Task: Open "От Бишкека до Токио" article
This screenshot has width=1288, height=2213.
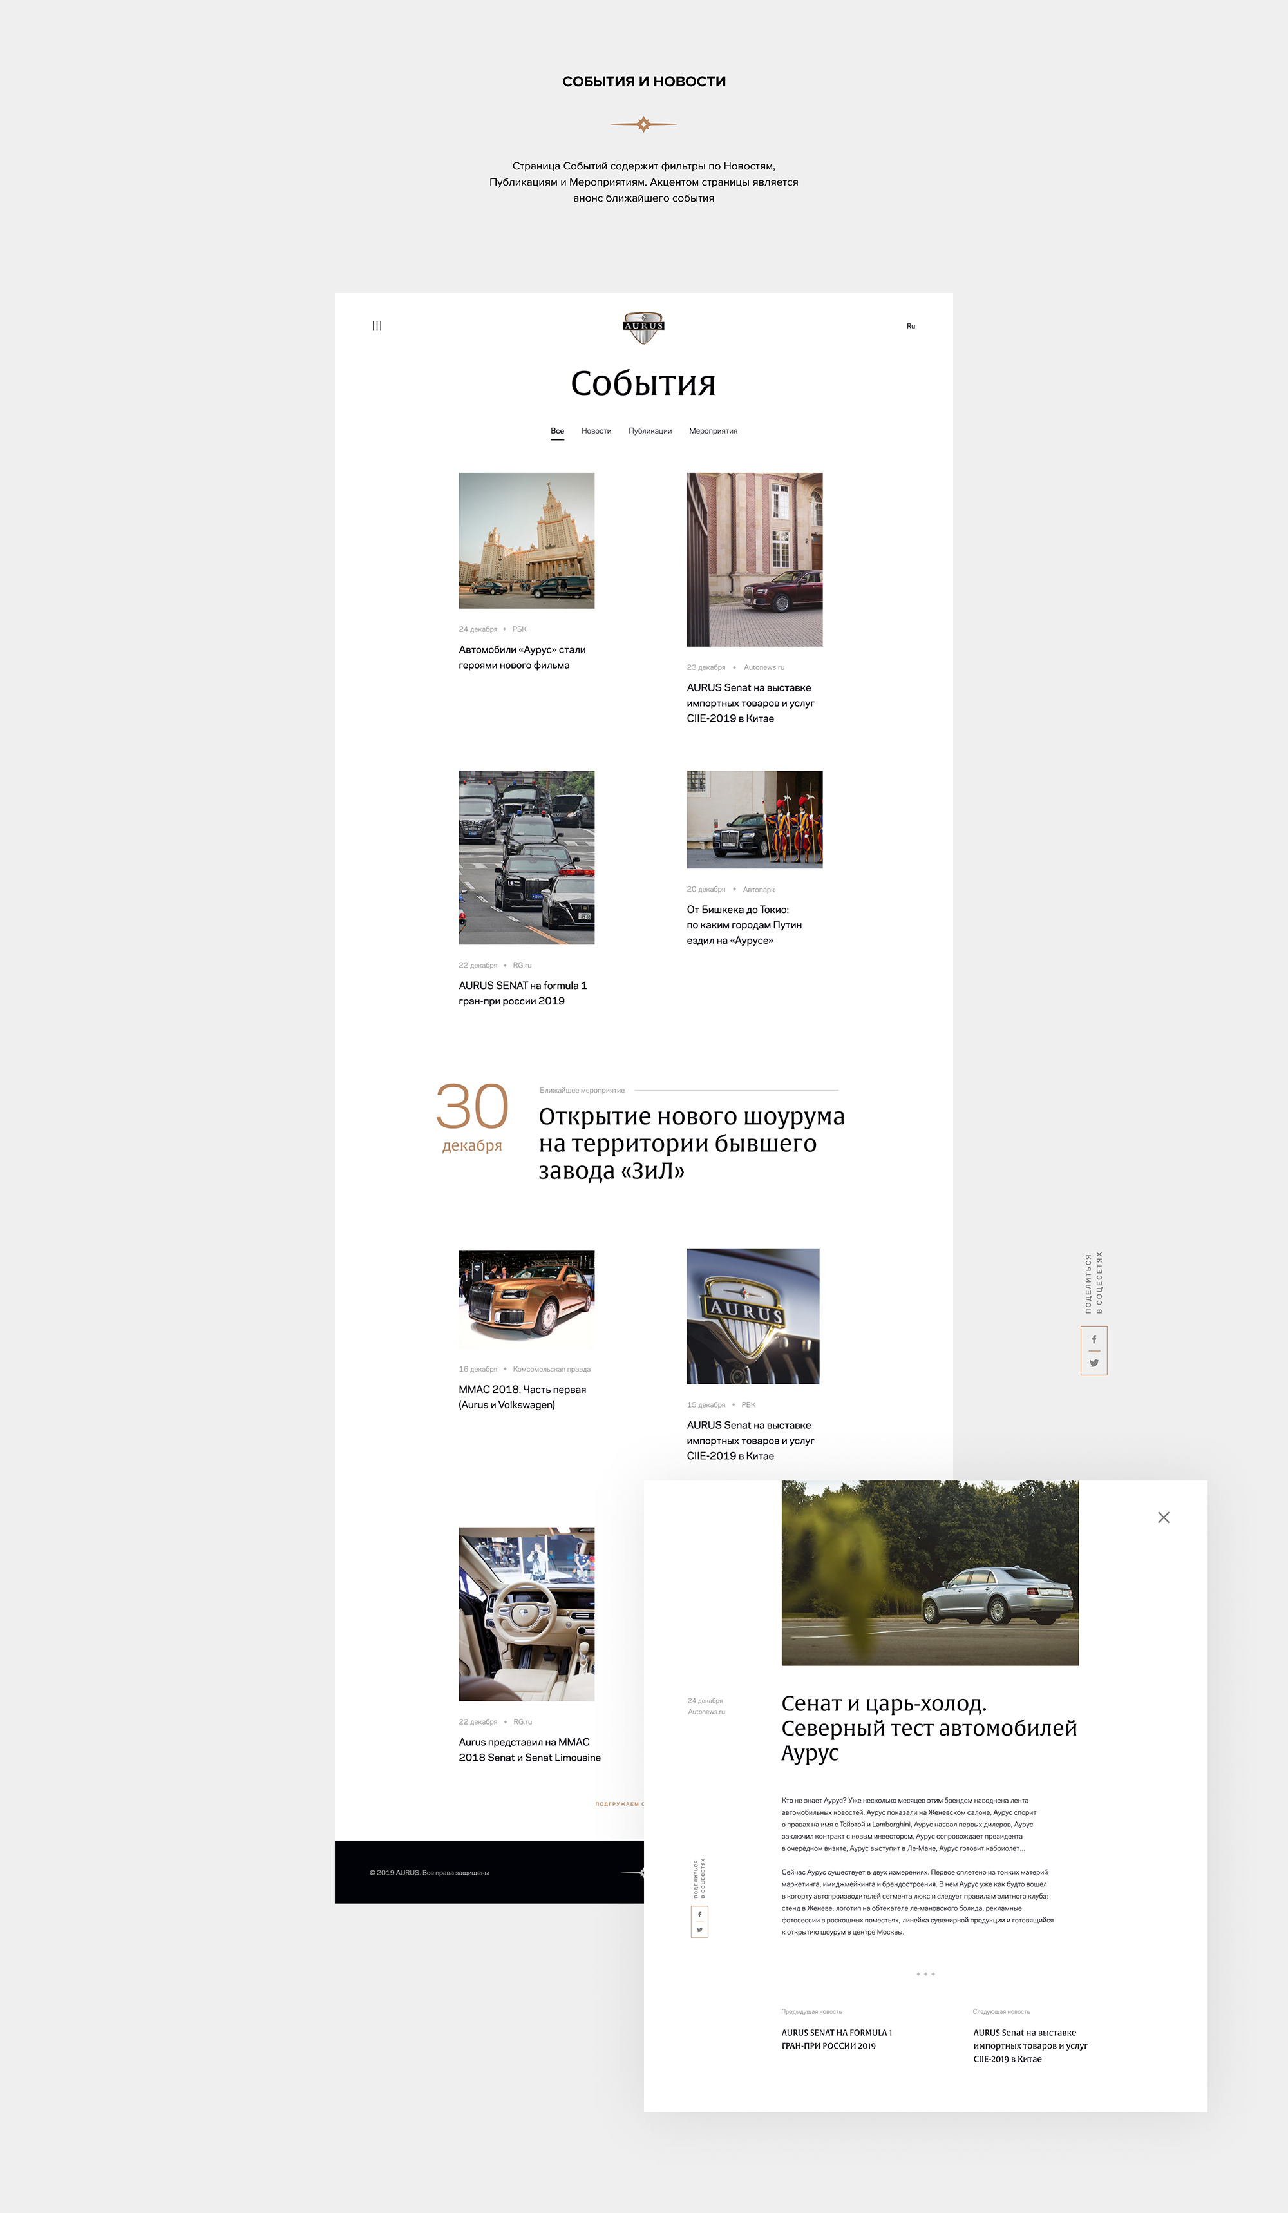Action: [744, 924]
